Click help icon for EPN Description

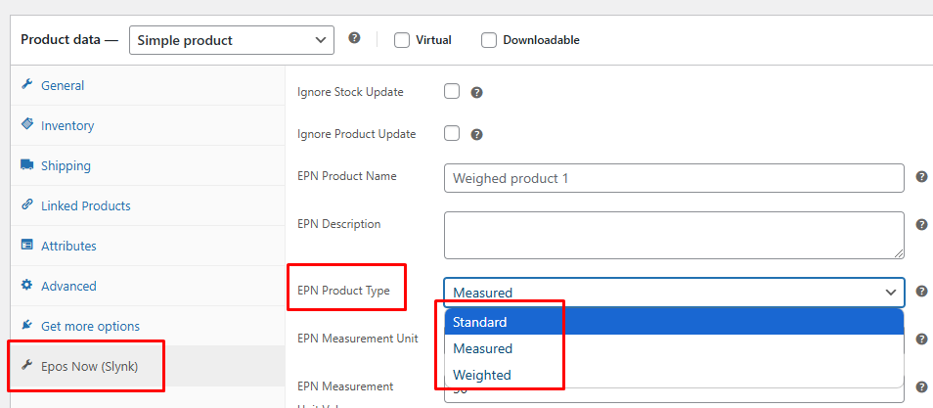[x=921, y=225]
